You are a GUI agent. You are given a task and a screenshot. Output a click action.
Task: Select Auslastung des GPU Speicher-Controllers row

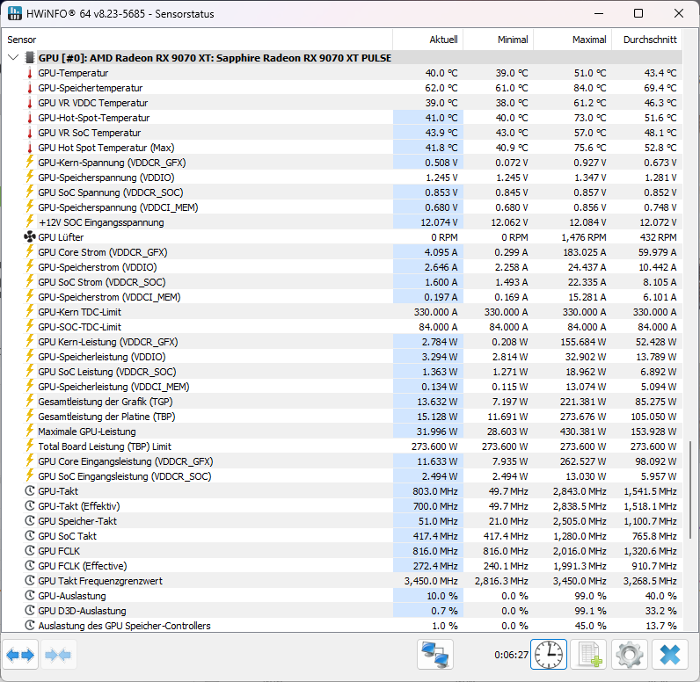click(x=353, y=626)
